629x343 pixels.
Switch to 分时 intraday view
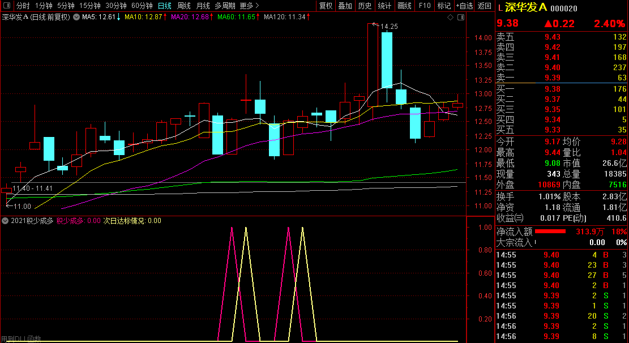pos(23,6)
